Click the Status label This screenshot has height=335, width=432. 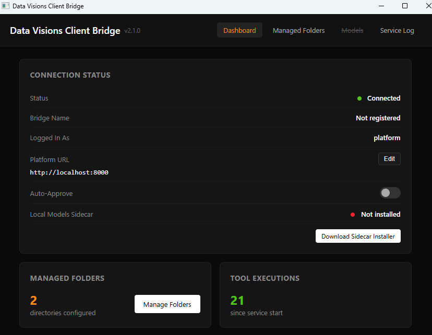click(x=39, y=98)
